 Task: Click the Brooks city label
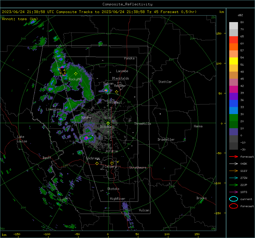point(201,198)
